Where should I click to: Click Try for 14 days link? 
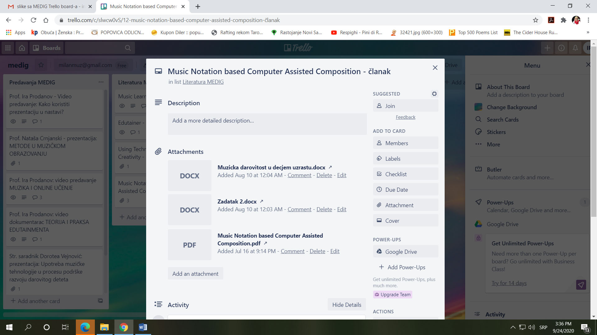509,283
